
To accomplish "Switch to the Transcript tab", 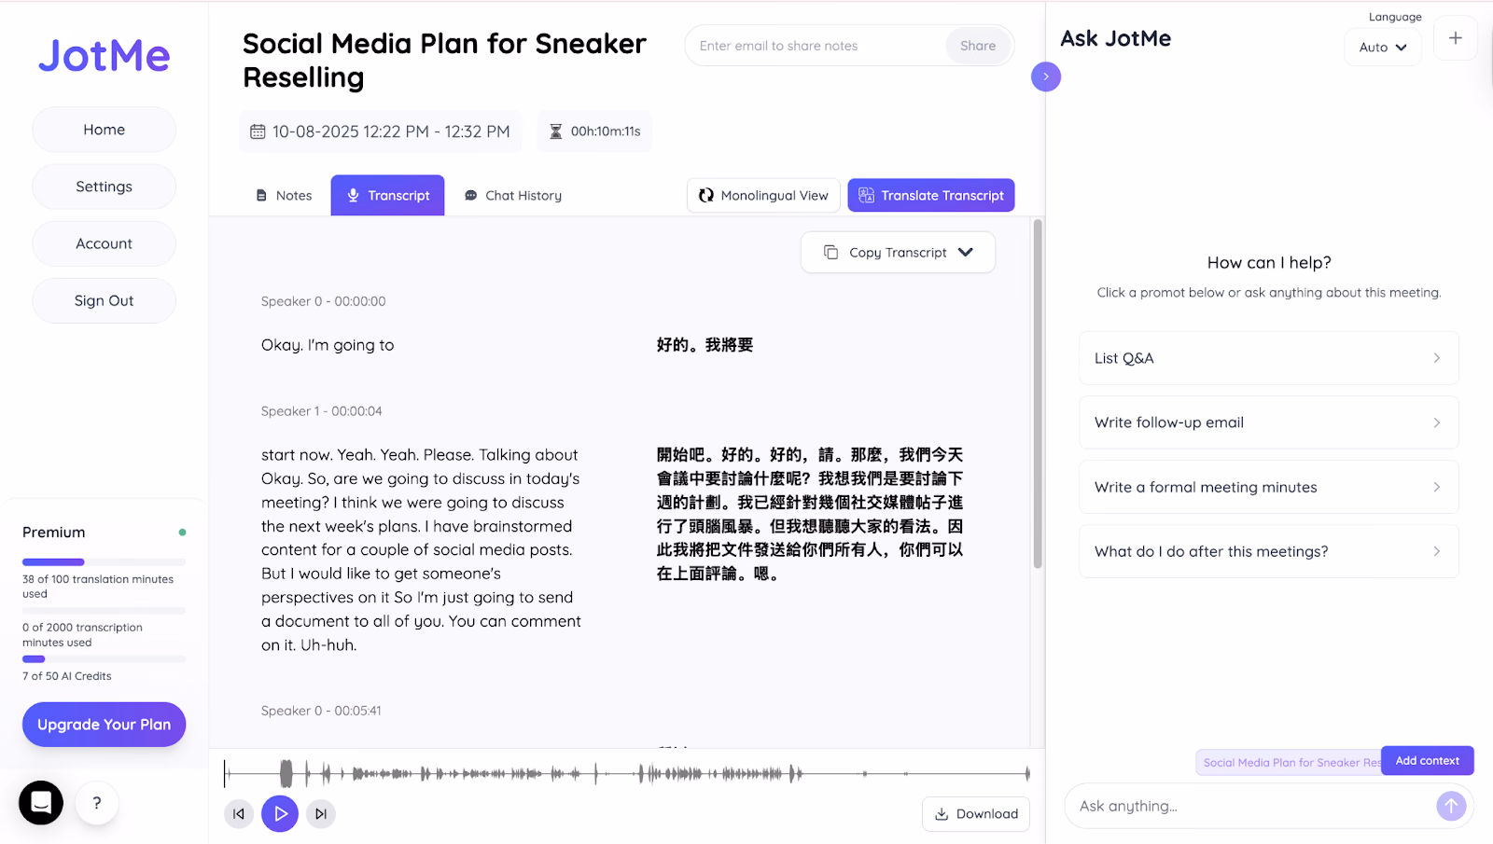I will coord(388,195).
